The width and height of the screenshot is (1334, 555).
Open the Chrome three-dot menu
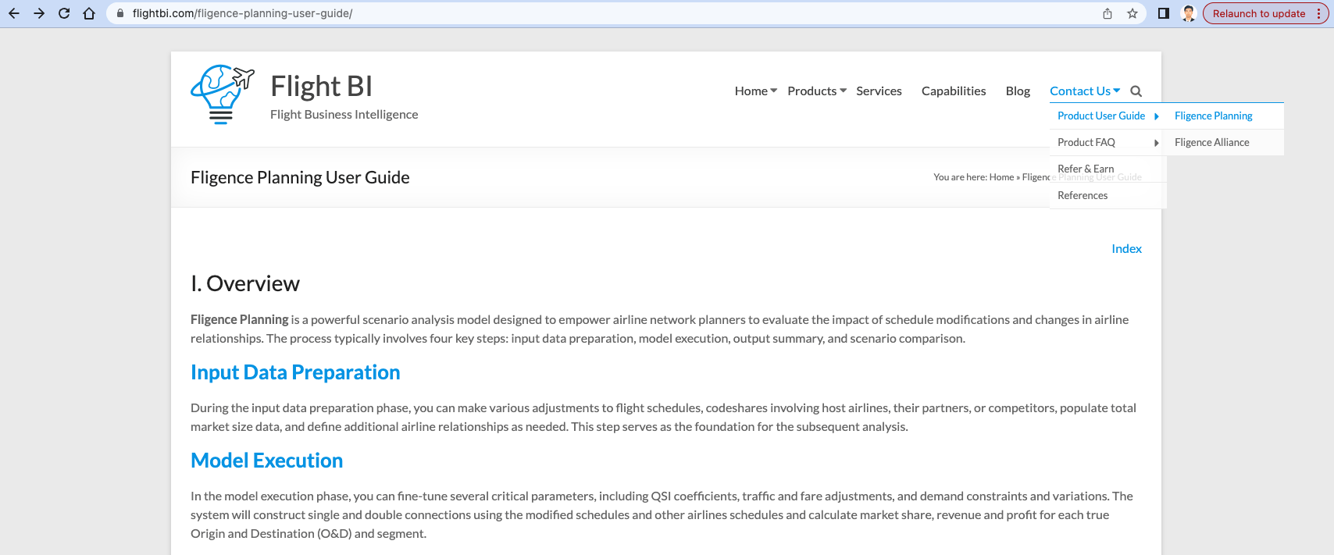click(1319, 13)
